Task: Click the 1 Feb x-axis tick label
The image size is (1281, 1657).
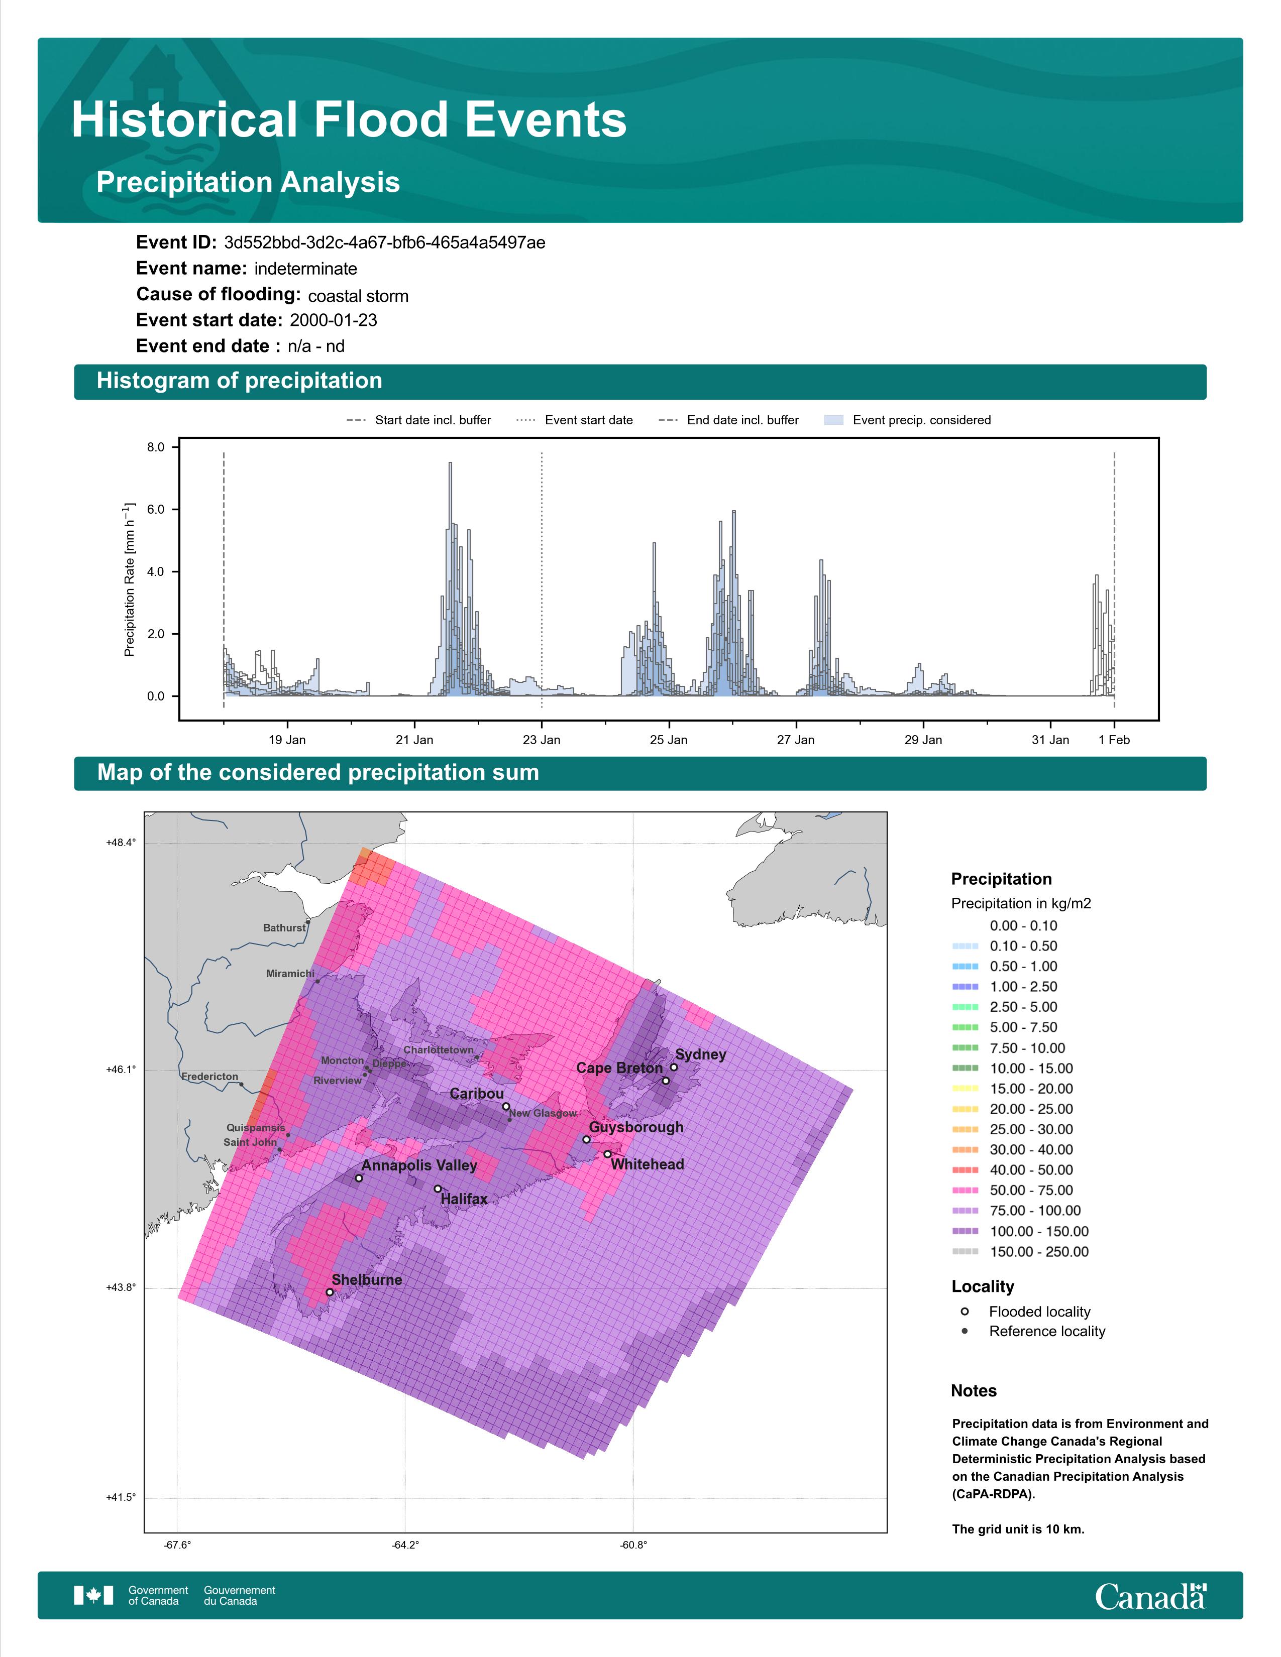Action: click(x=1114, y=740)
